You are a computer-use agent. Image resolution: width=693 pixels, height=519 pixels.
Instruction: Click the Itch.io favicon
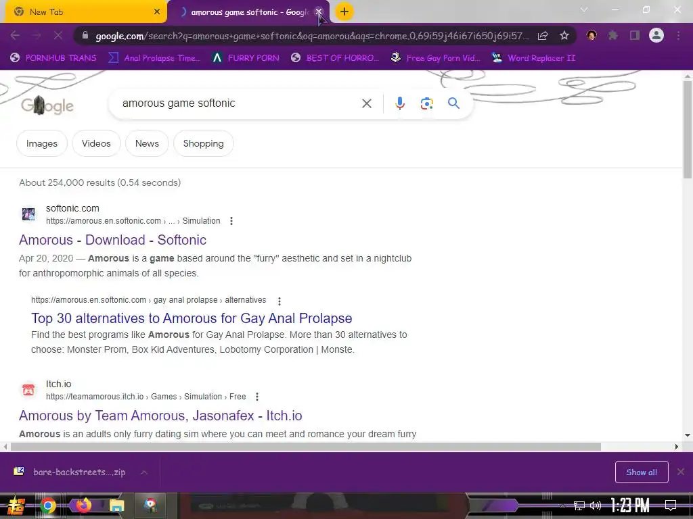click(28, 390)
